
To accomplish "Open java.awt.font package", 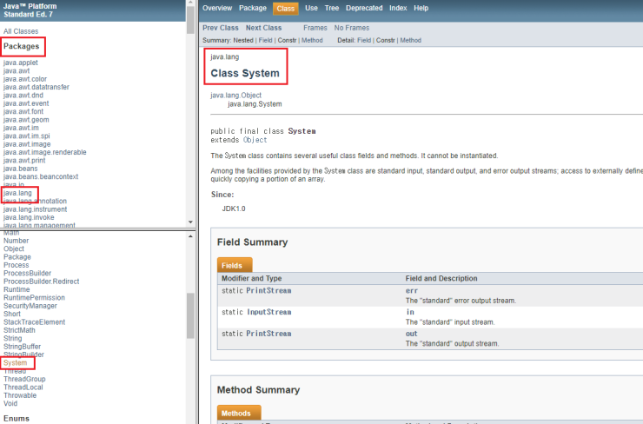I will pyautogui.click(x=23, y=111).
